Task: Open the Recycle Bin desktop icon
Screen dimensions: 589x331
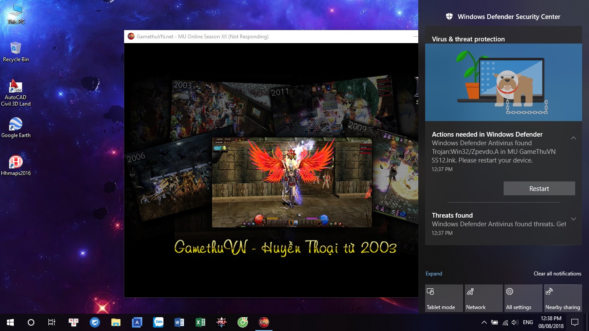Action: (x=16, y=52)
